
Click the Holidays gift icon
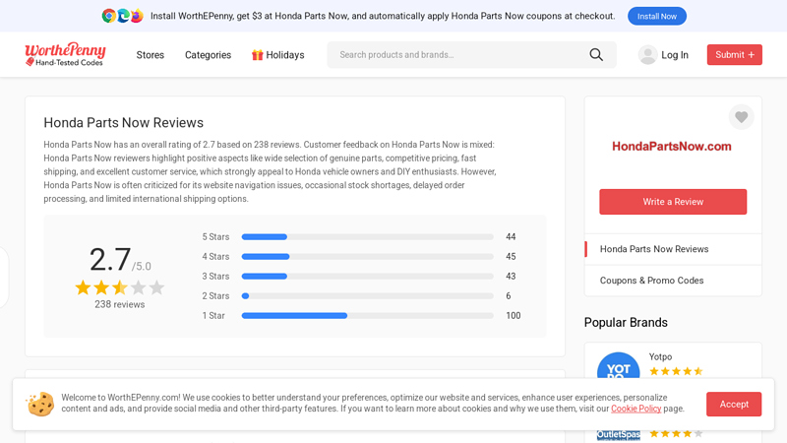[x=257, y=55]
